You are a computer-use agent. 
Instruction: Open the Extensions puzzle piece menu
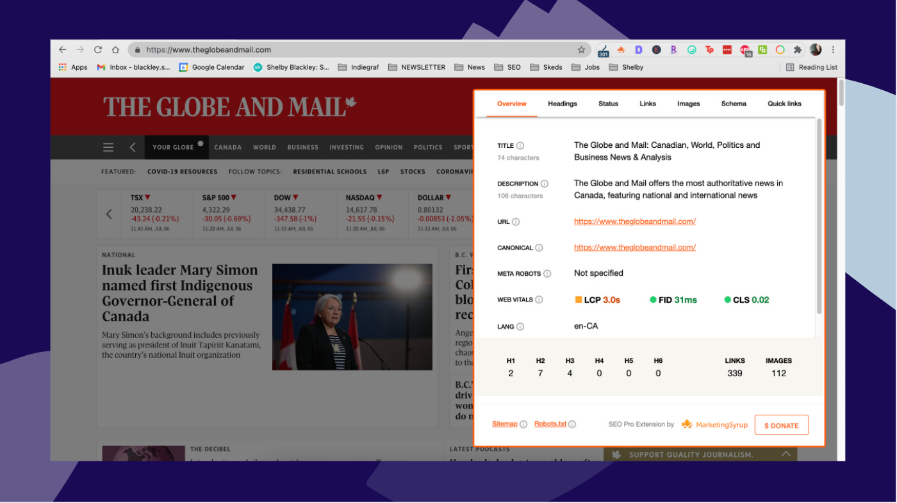click(x=798, y=49)
